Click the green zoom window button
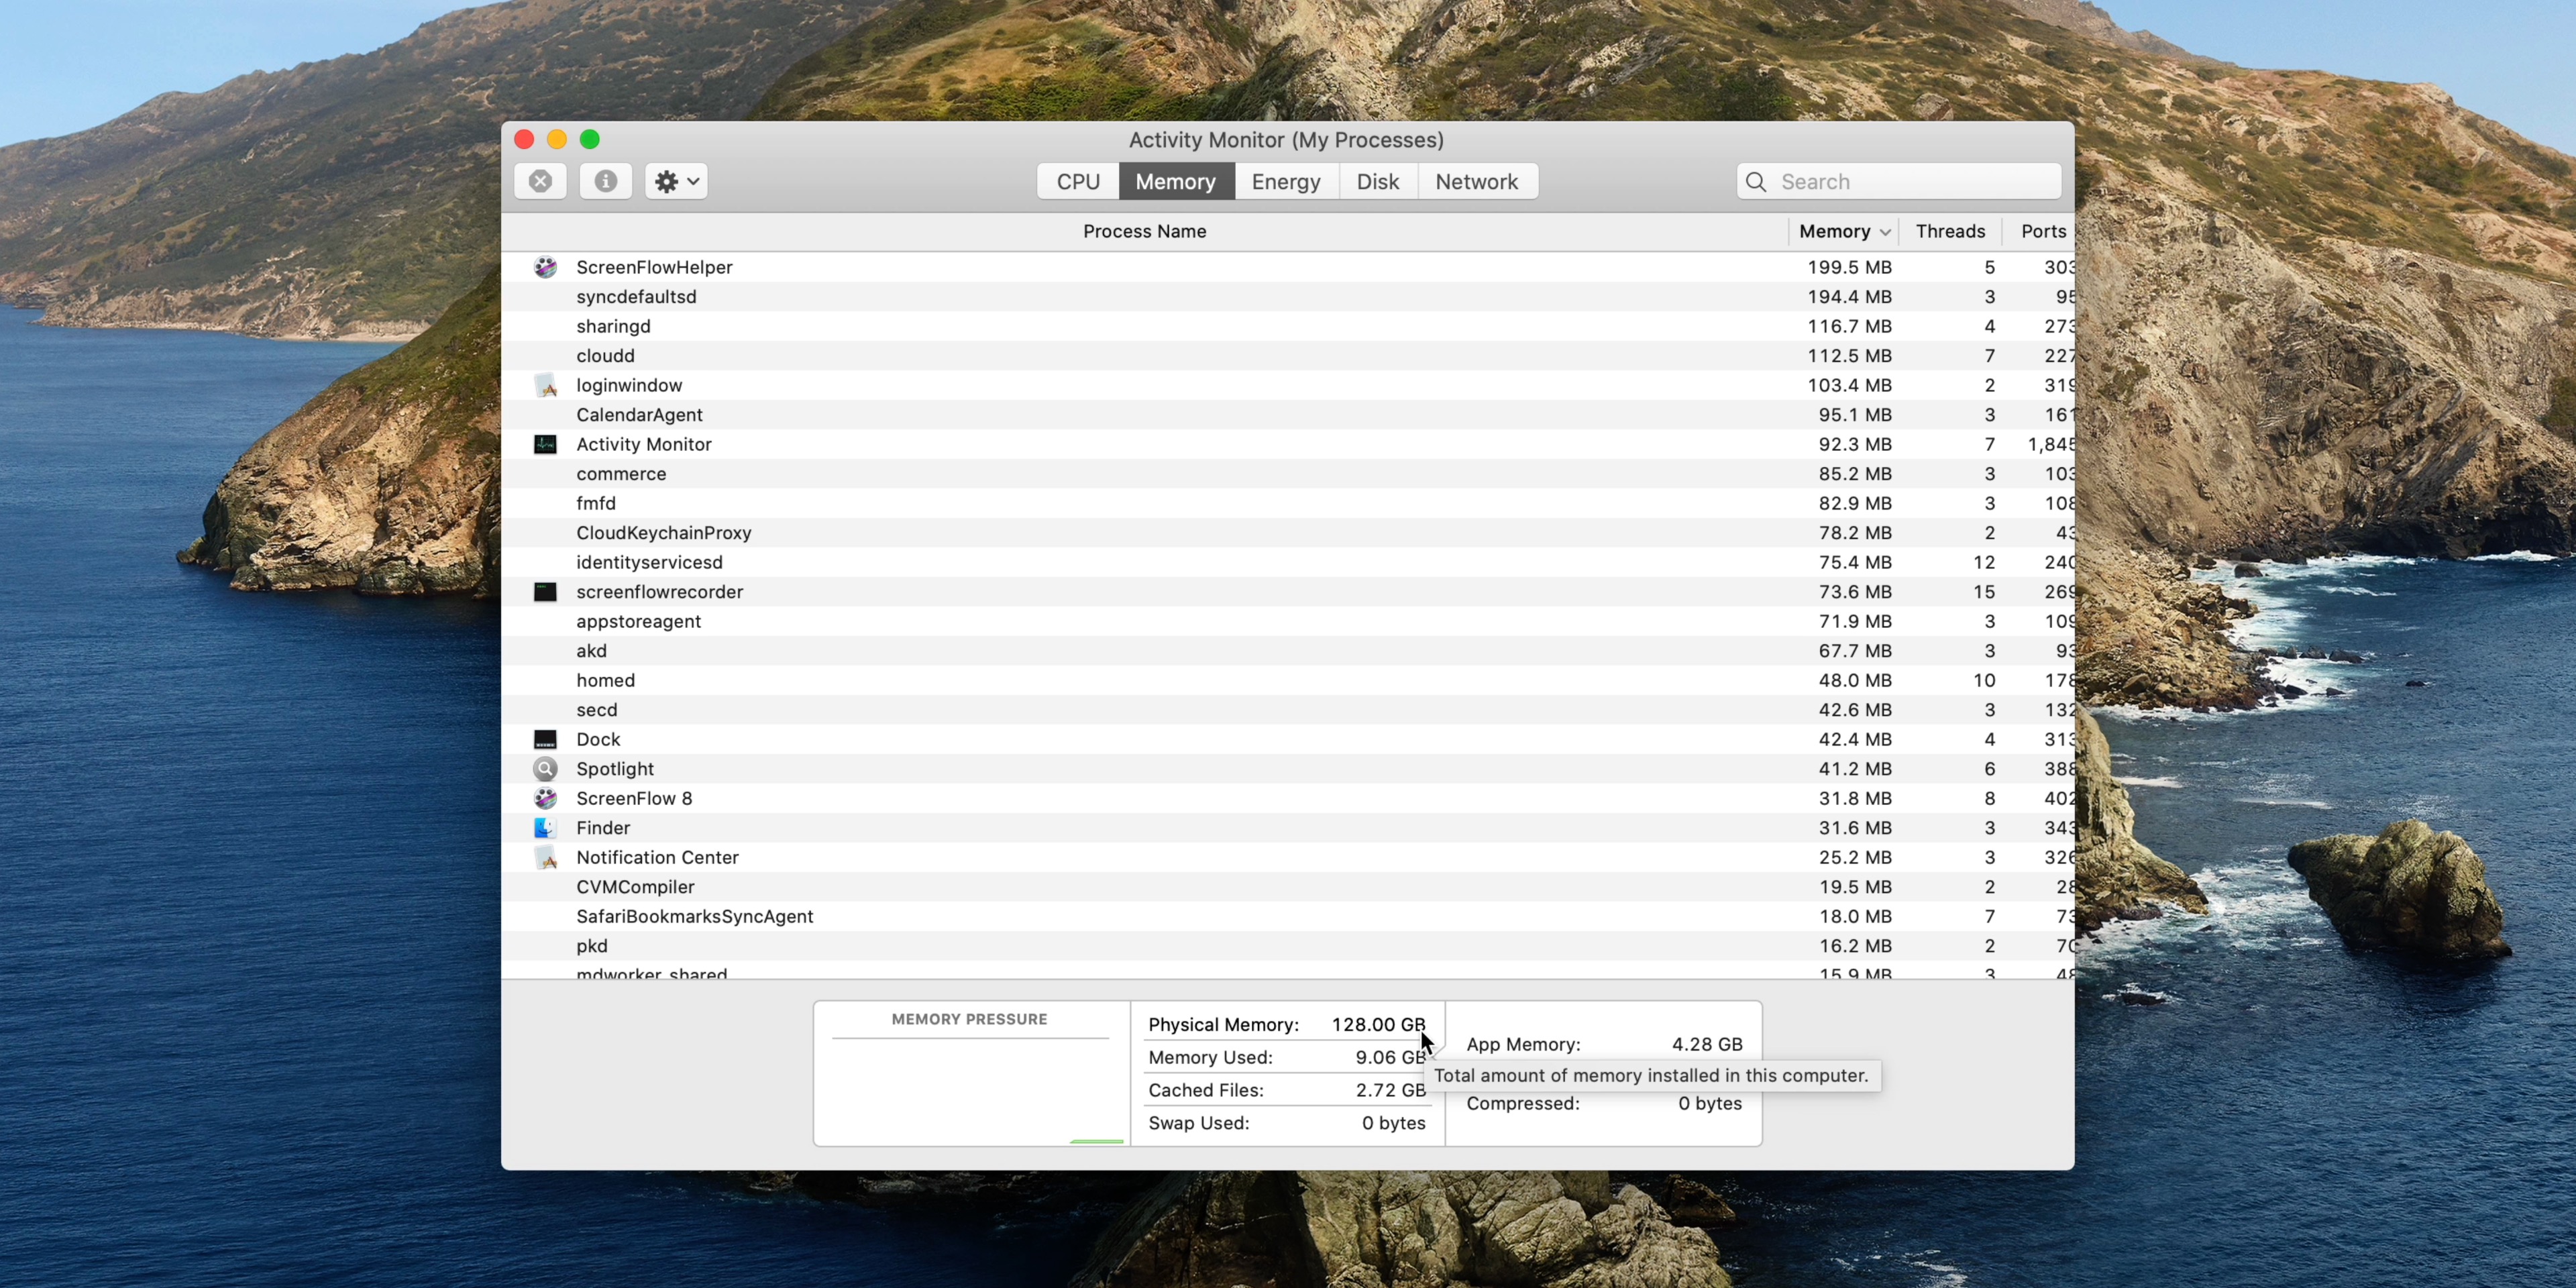Screen dimensions: 2576x1288 590,139
